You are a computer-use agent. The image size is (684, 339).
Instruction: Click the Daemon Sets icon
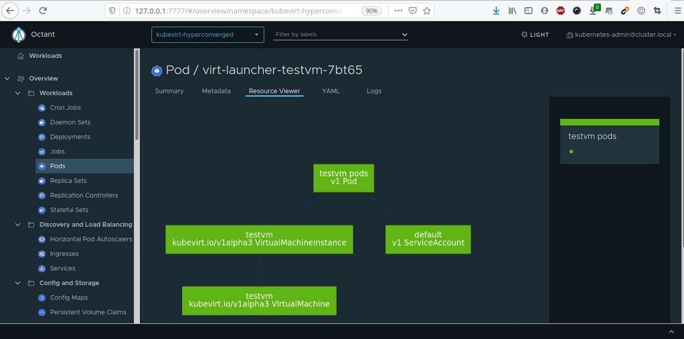pos(42,122)
